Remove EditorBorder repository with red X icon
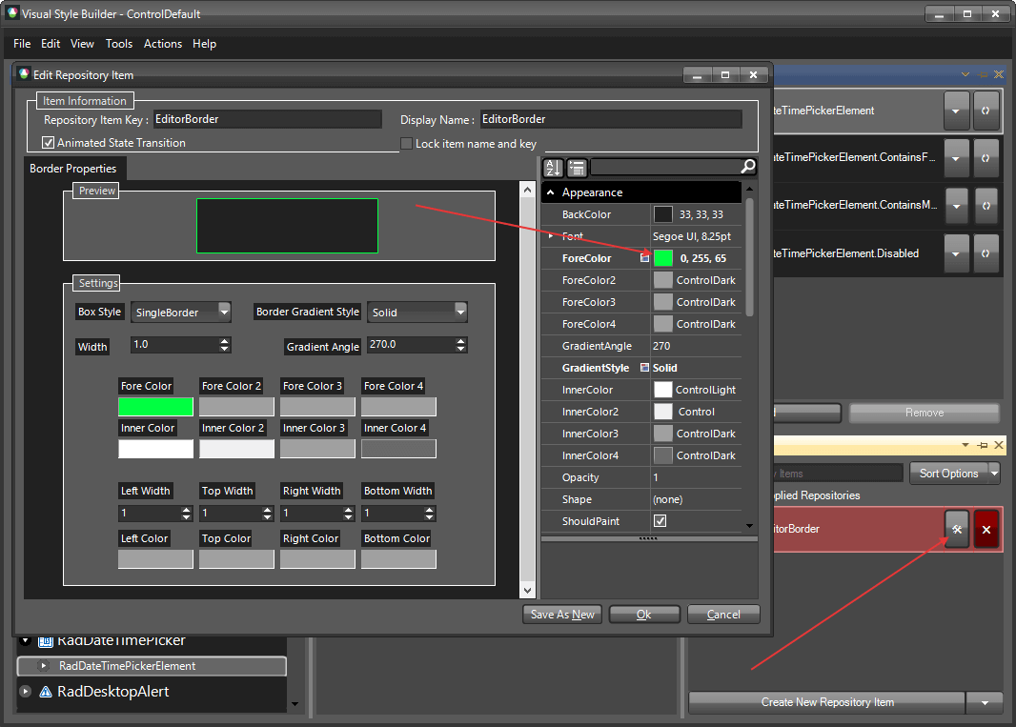Viewport: 1016px width, 727px height. pos(986,529)
